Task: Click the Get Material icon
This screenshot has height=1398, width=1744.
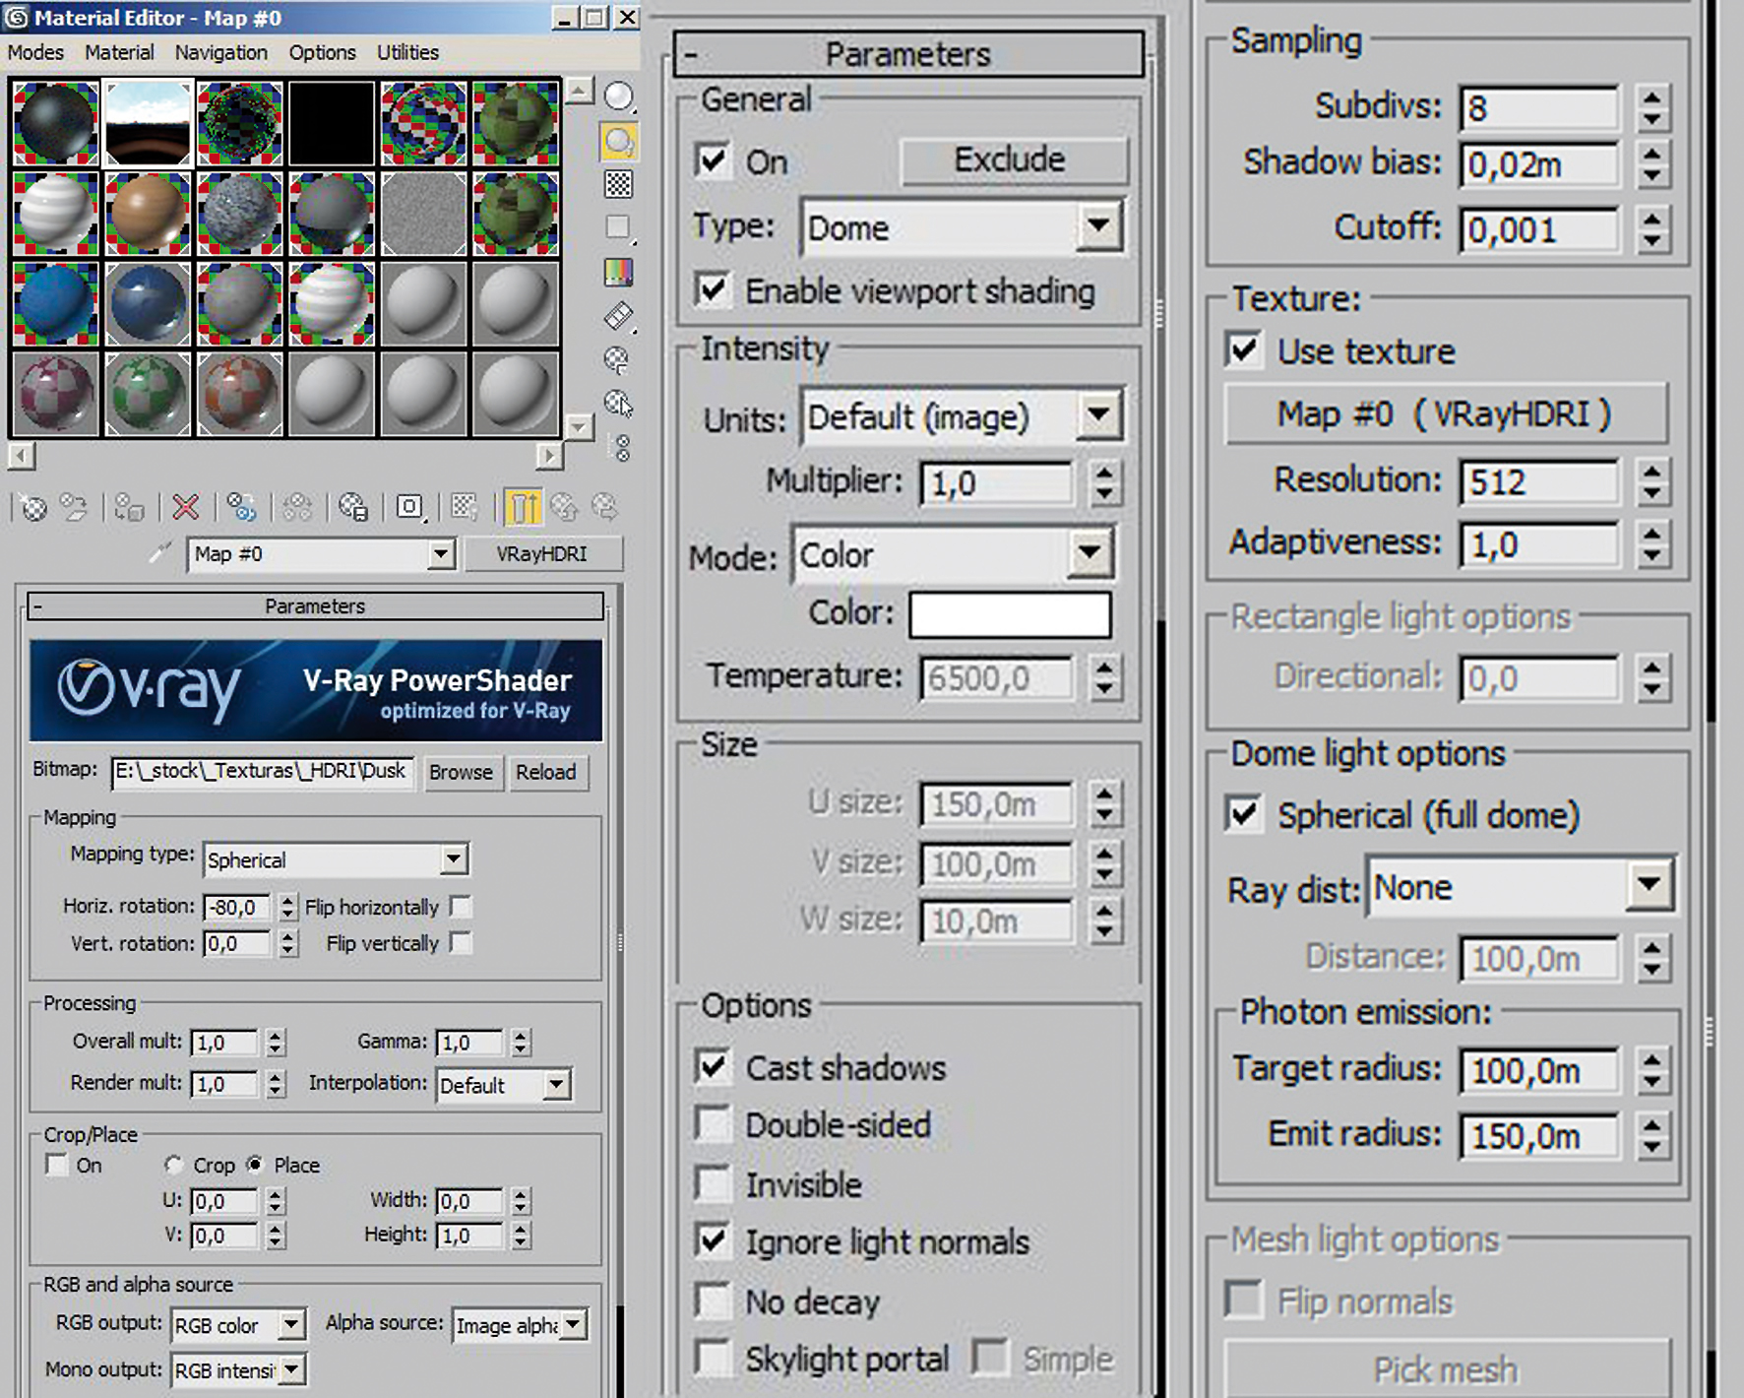Action: pyautogui.click(x=33, y=508)
